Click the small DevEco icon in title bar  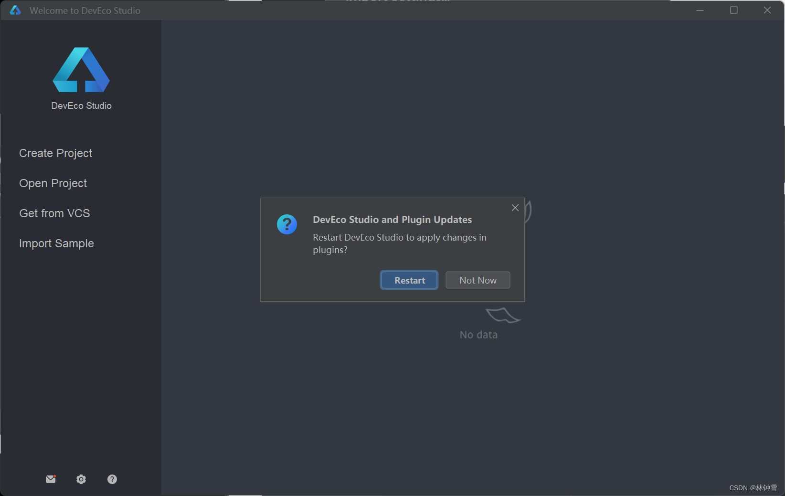point(15,10)
